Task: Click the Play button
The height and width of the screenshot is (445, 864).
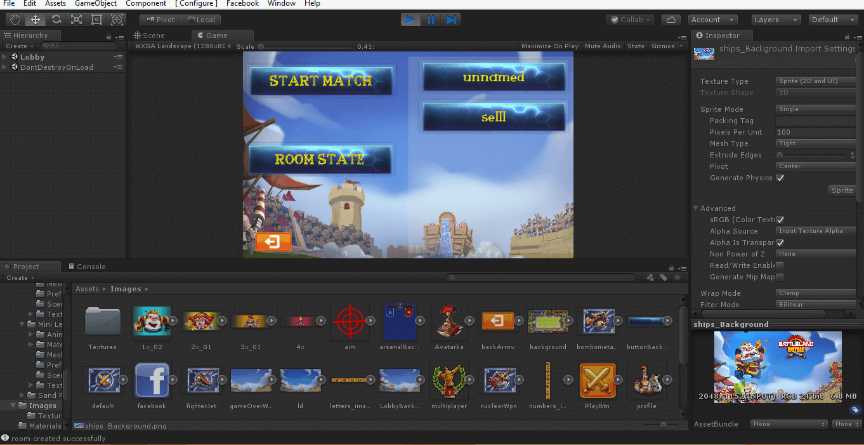Action: coord(410,20)
